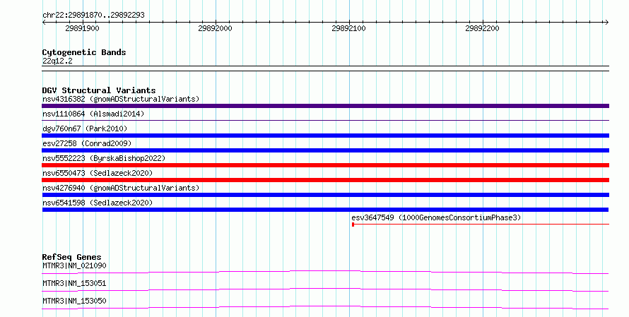Viewport: 629px width, 317px height.
Task: Open the MTMR3|NM_021090 transcript label
Action: [74, 265]
